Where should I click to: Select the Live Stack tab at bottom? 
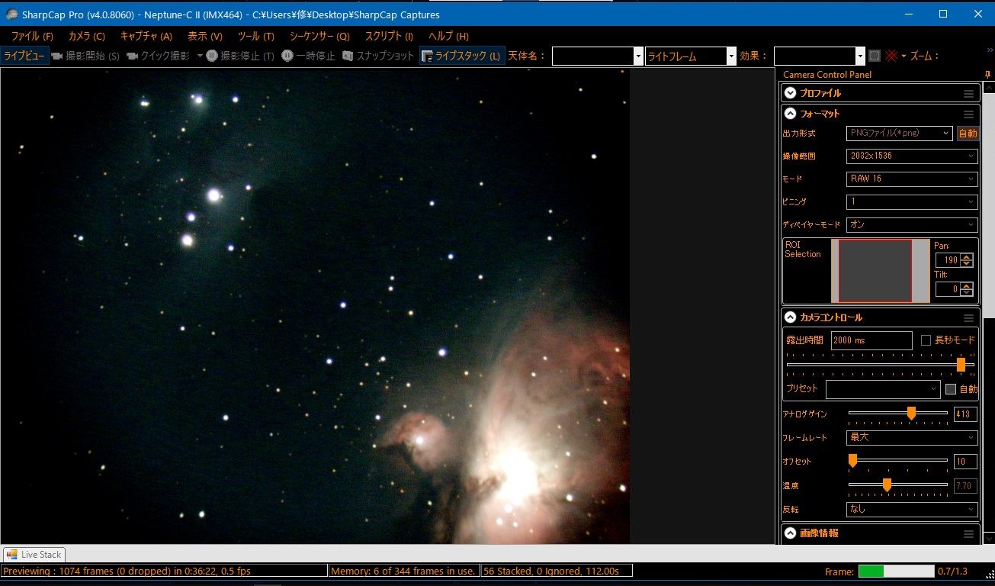pyautogui.click(x=34, y=555)
